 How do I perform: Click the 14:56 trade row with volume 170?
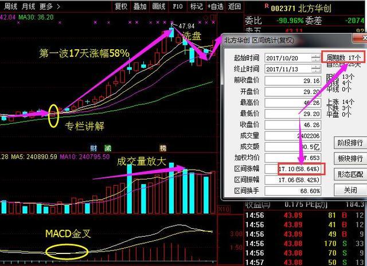coord(305,244)
